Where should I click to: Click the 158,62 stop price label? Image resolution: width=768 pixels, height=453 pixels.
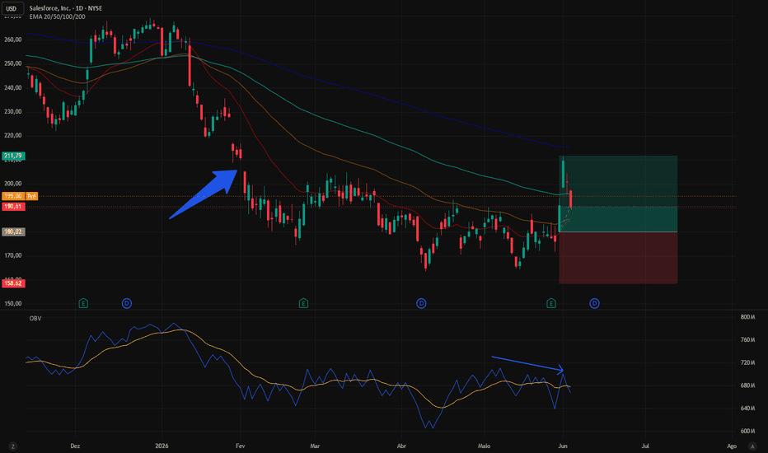(13, 283)
